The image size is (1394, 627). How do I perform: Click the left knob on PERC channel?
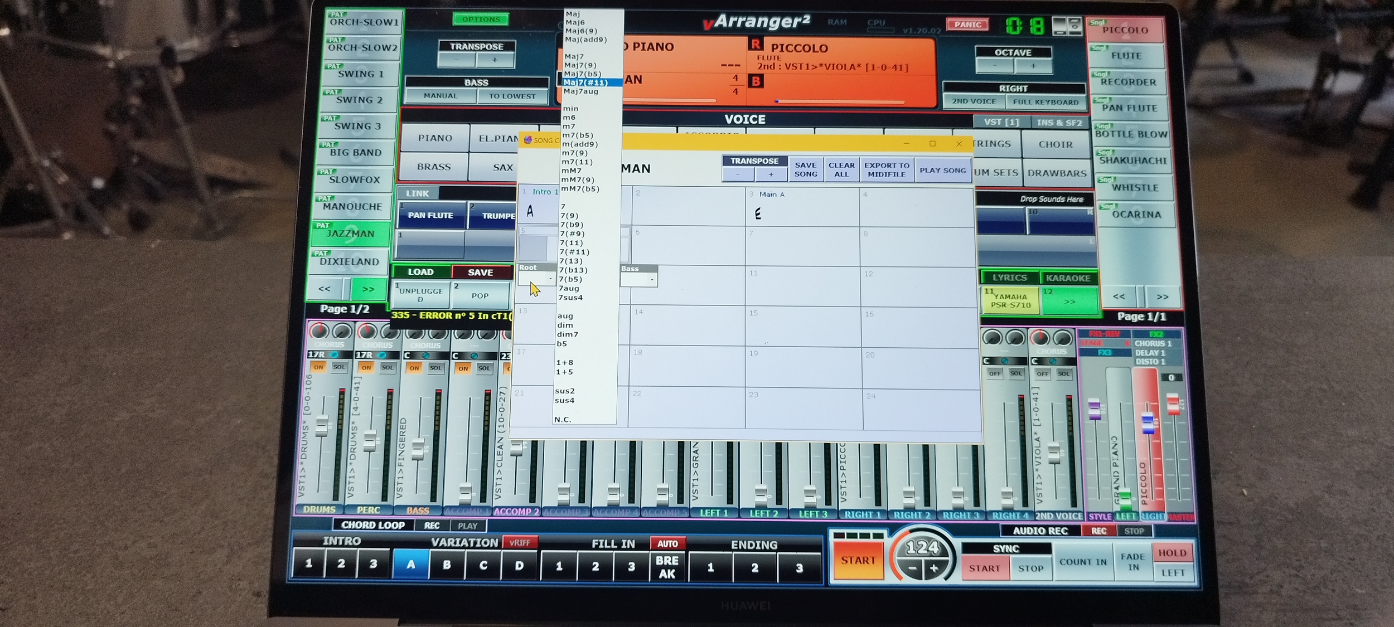click(367, 332)
